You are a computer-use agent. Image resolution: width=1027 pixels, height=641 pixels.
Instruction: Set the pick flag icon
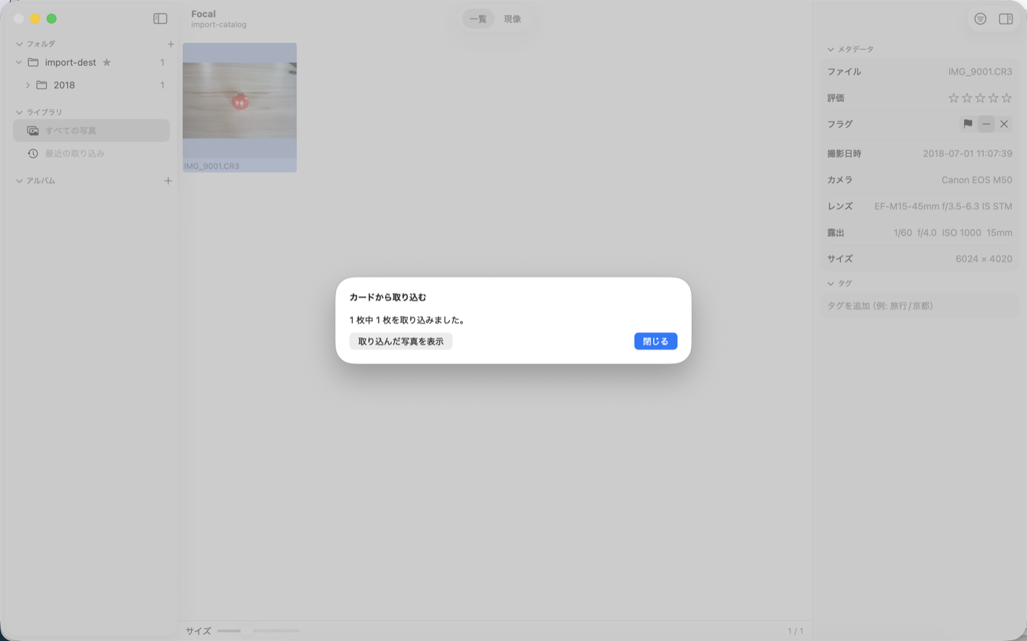click(967, 124)
